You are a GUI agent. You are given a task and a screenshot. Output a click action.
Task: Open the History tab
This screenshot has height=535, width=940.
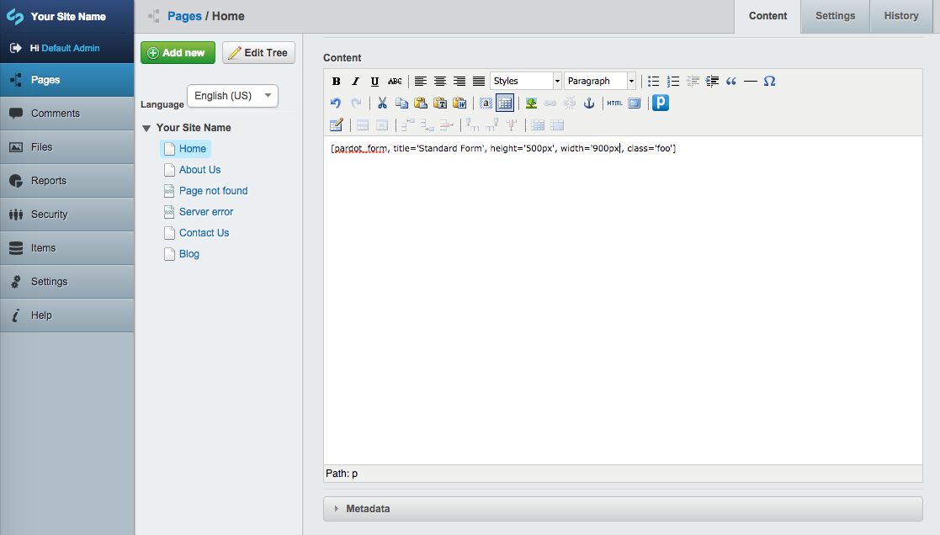coord(901,16)
